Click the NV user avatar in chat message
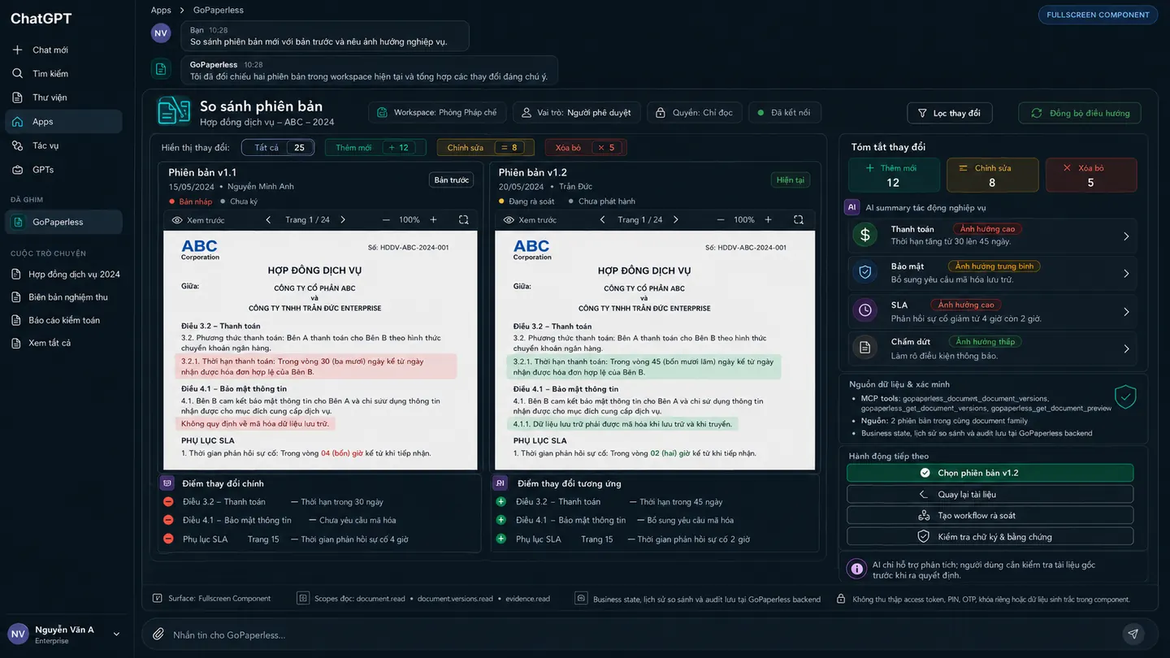This screenshot has width=1170, height=658. [x=161, y=33]
